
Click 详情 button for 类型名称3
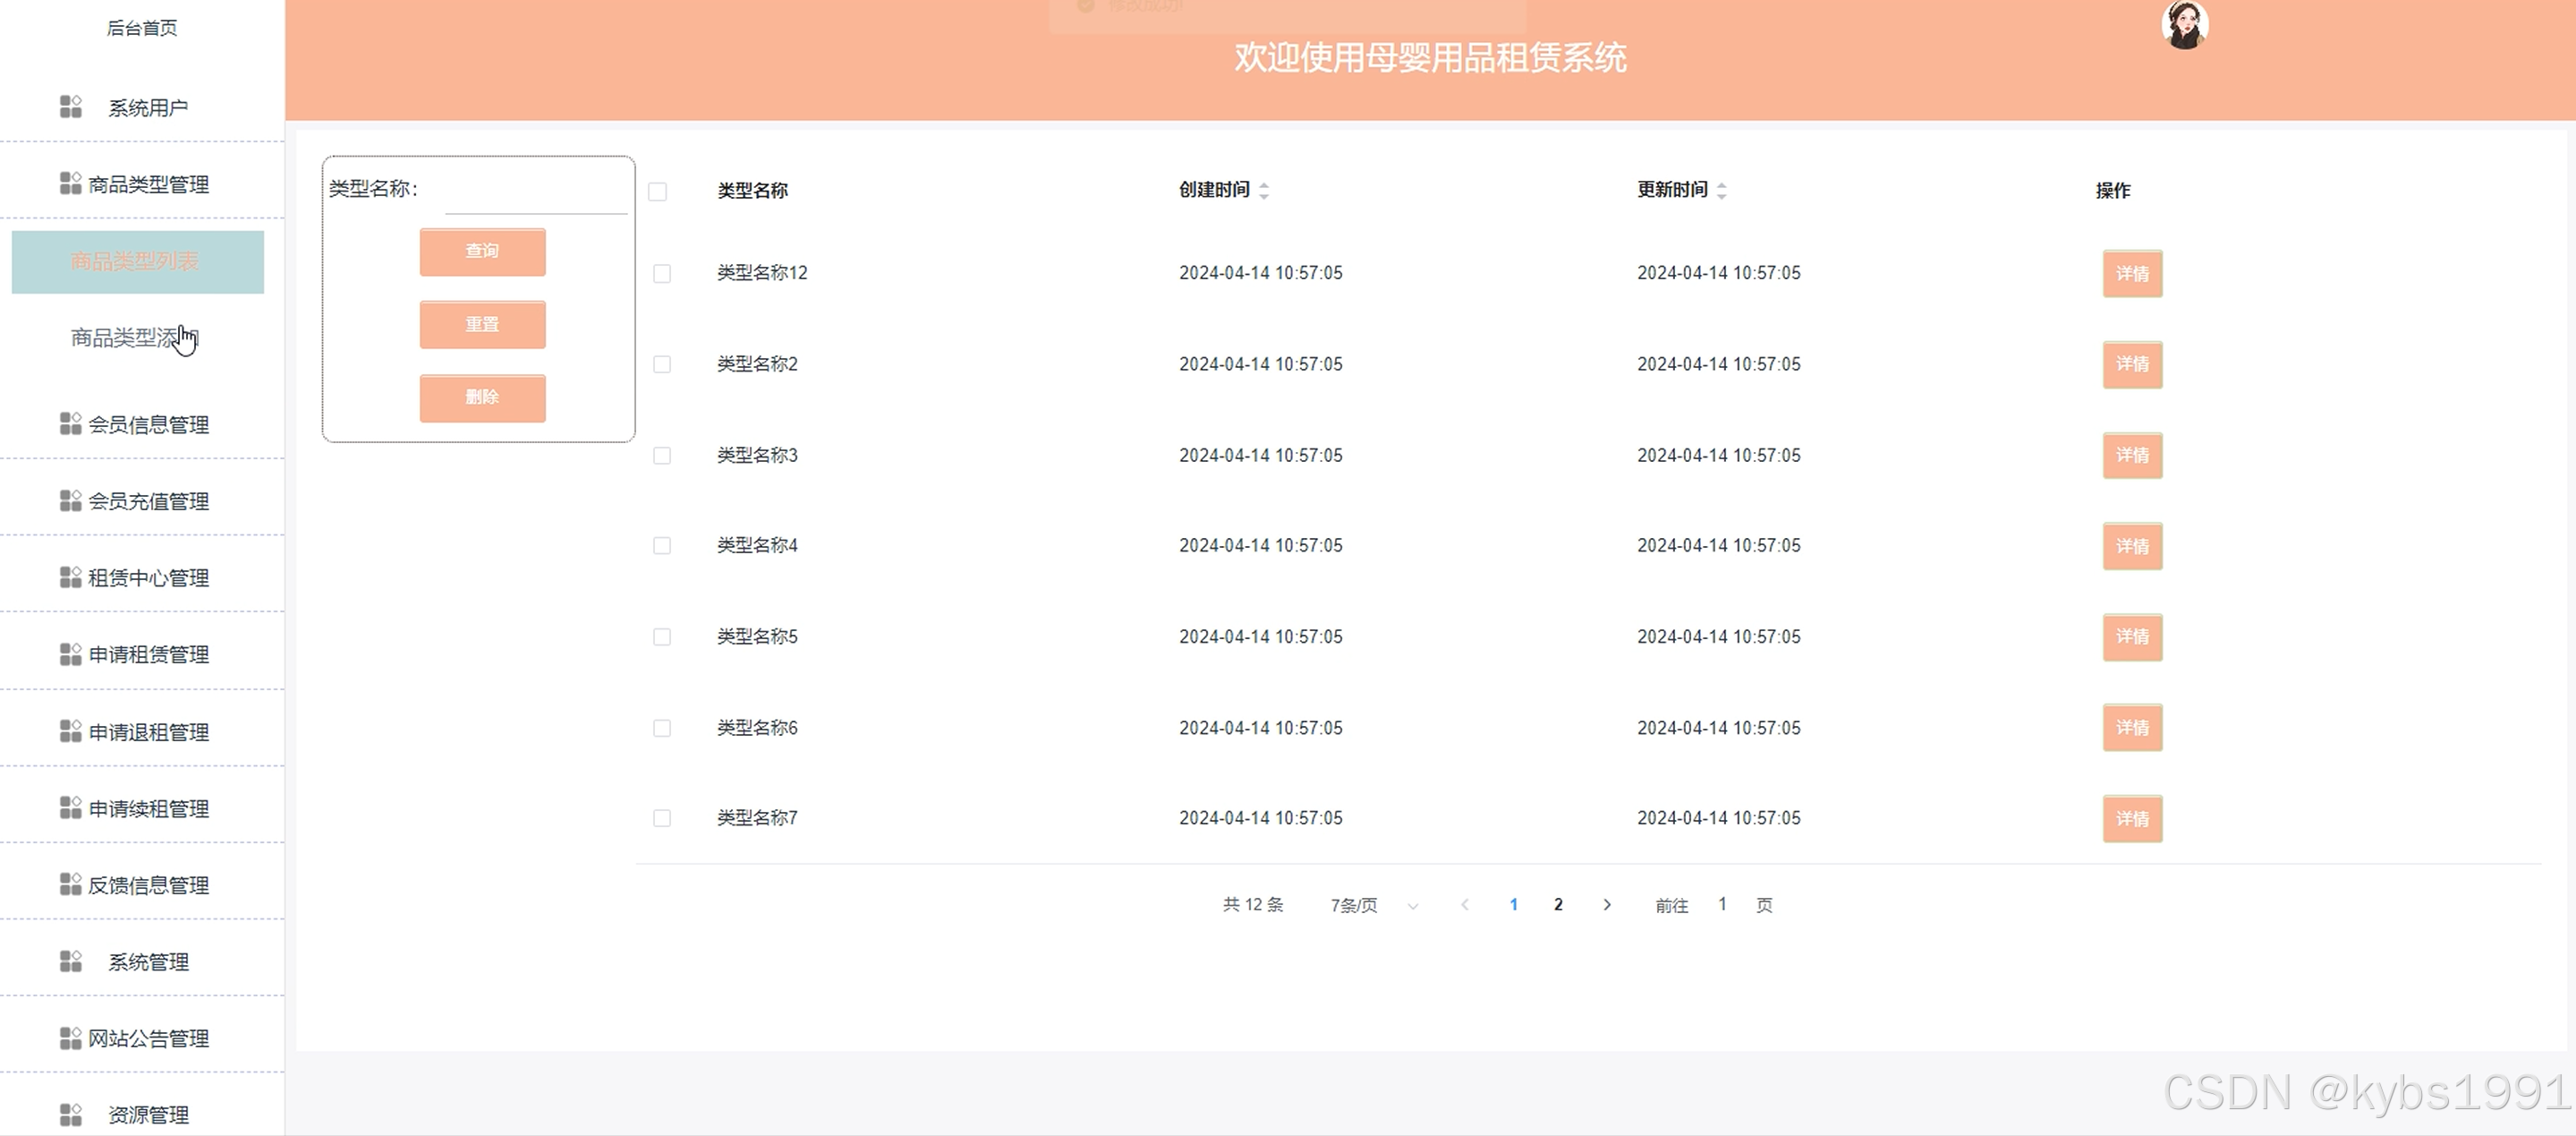[2132, 456]
